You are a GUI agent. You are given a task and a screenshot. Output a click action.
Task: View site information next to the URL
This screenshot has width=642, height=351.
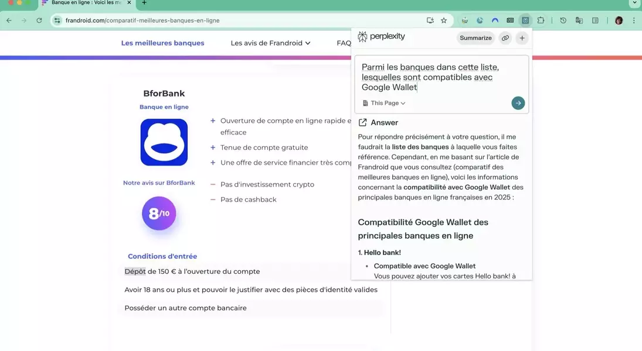coord(57,20)
